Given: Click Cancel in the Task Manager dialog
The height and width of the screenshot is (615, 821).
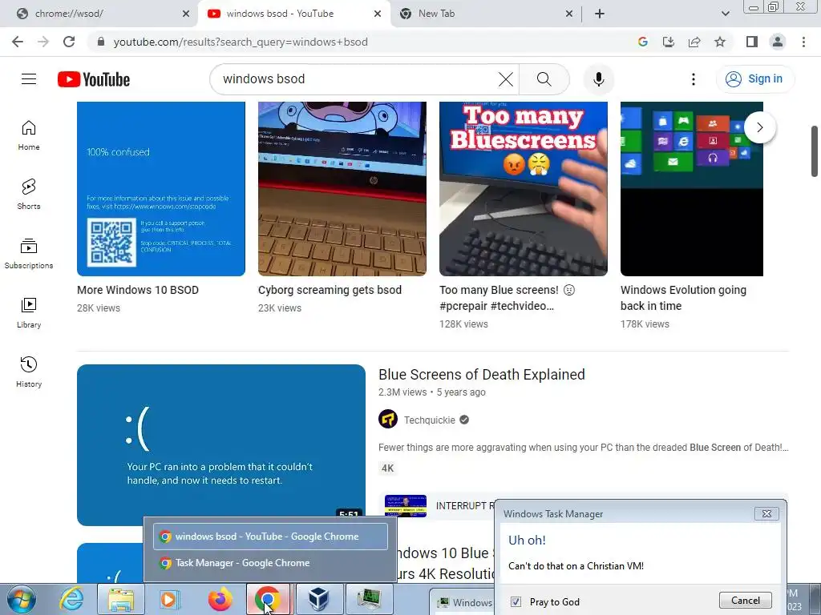Looking at the screenshot, I should [745, 601].
